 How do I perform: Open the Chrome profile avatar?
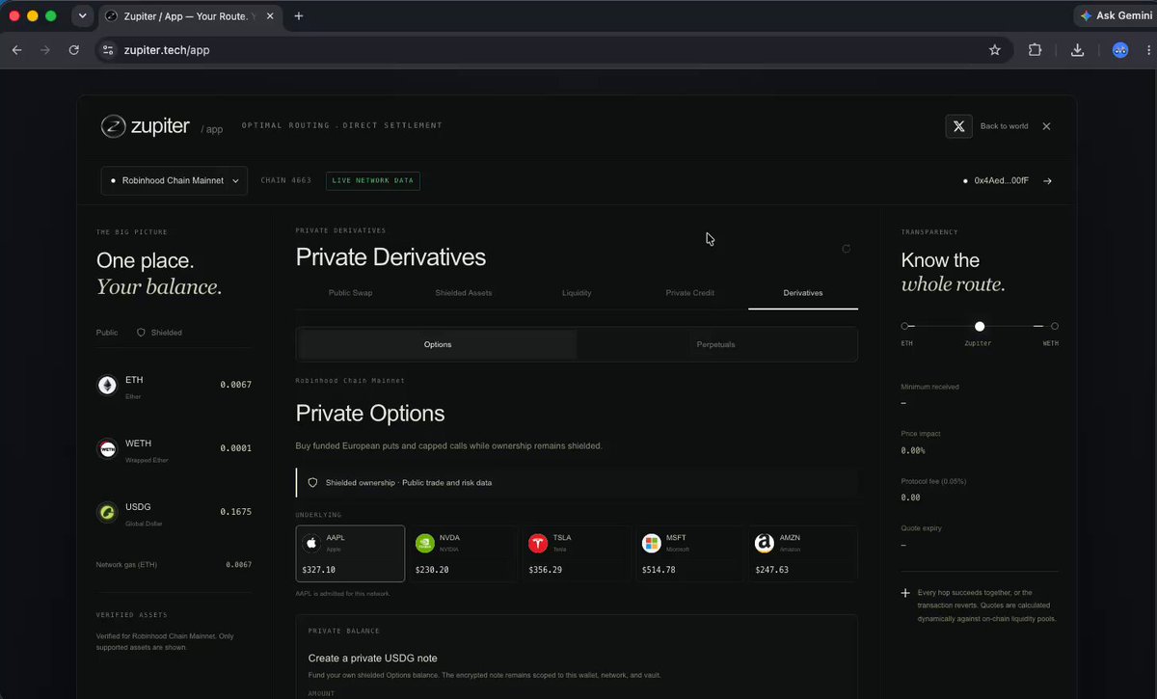tap(1120, 50)
